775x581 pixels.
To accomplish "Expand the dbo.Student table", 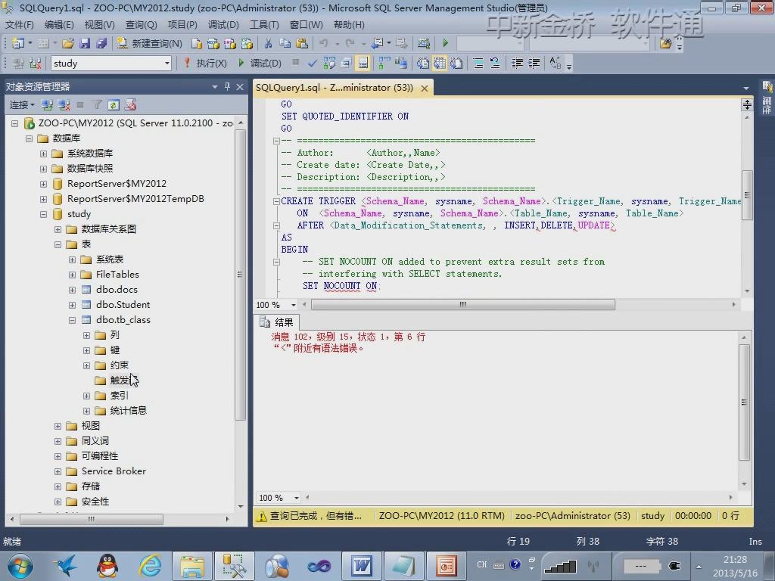I will 72,305.
